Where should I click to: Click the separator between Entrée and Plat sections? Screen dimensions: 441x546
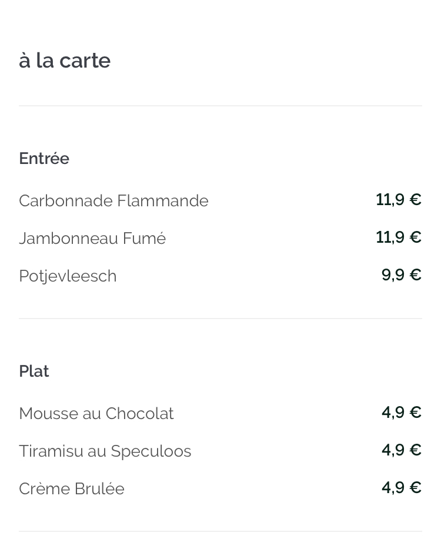click(220, 319)
